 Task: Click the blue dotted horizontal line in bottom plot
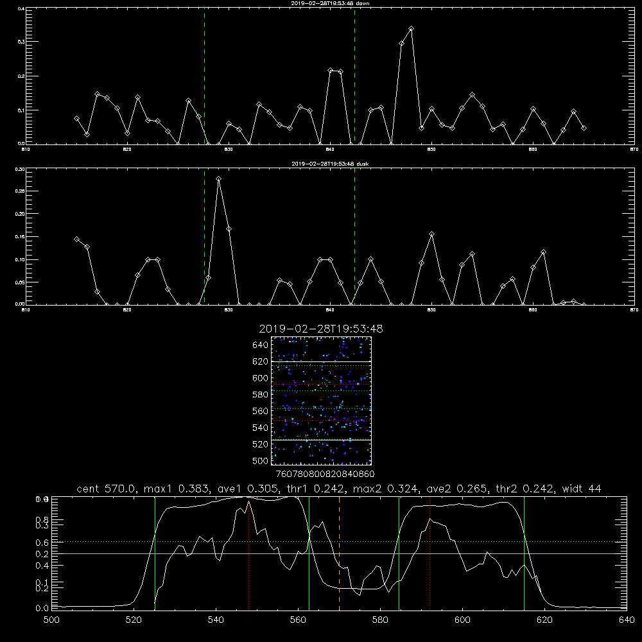339,542
